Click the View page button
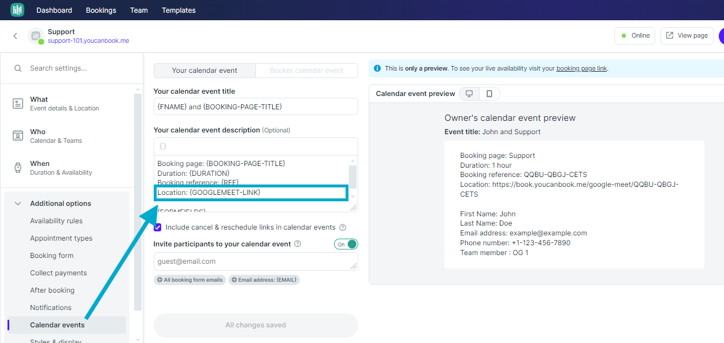The height and width of the screenshot is (343, 724). 686,35
